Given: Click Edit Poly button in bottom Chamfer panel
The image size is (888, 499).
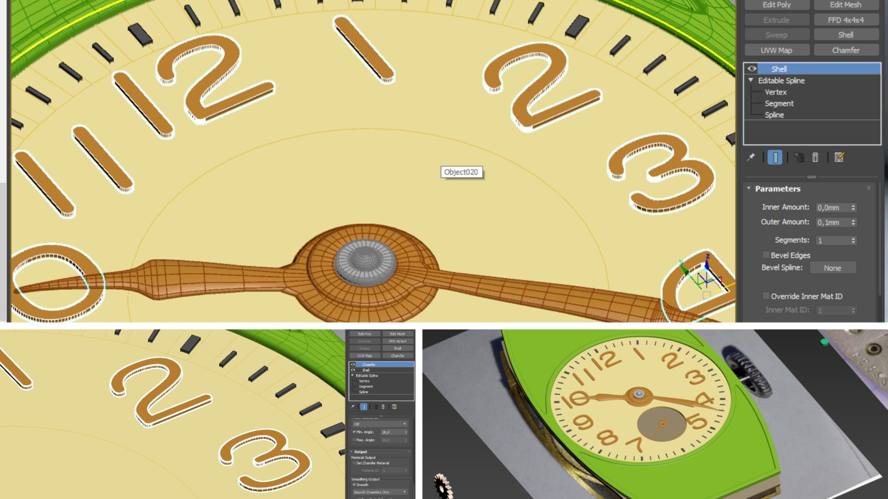Looking at the screenshot, I should pos(365,334).
